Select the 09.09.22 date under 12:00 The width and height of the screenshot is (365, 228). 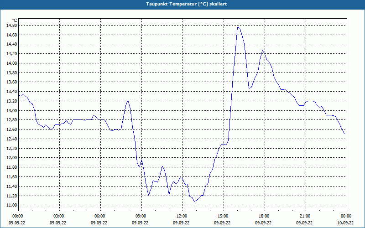click(x=181, y=223)
